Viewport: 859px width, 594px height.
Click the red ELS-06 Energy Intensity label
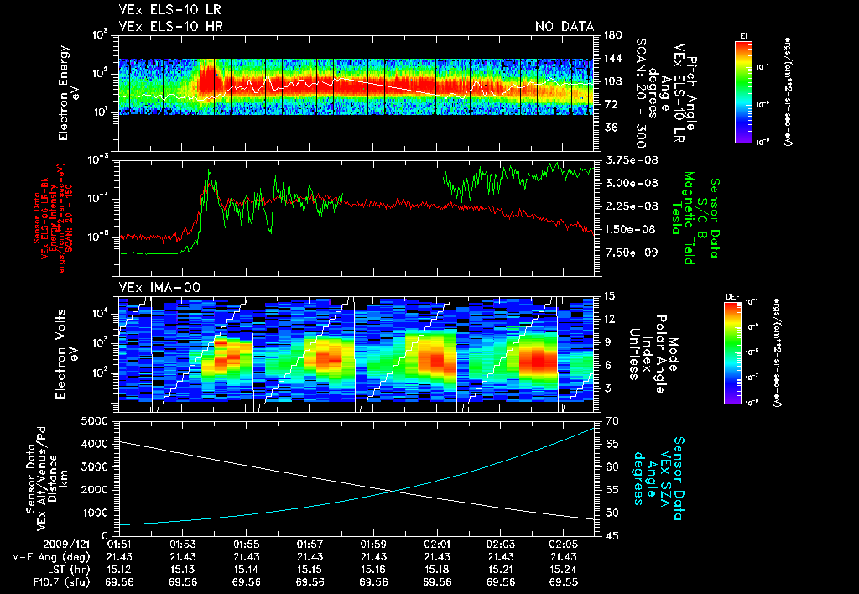click(x=53, y=218)
